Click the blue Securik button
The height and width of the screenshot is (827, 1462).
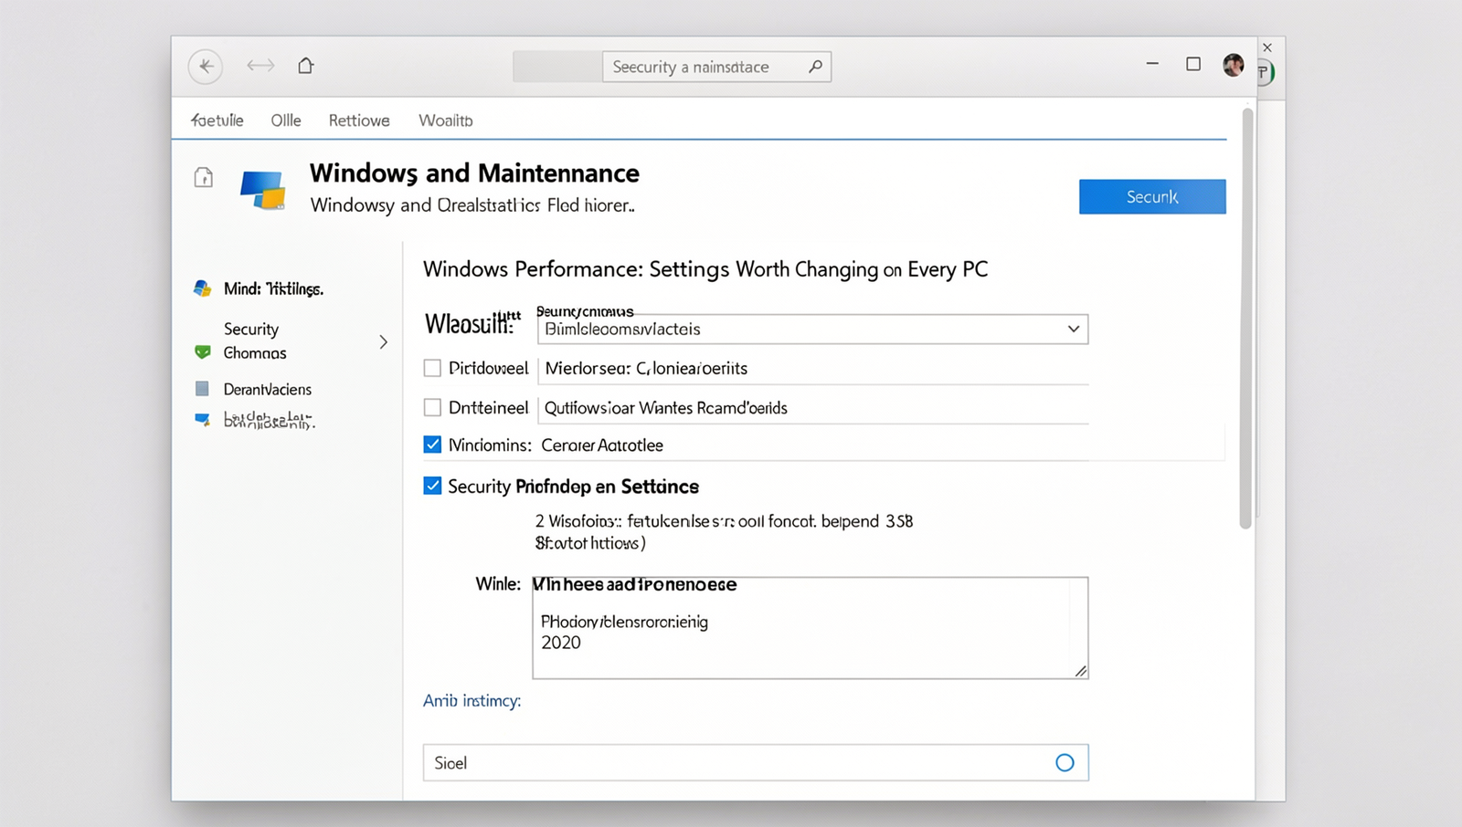[x=1152, y=196]
